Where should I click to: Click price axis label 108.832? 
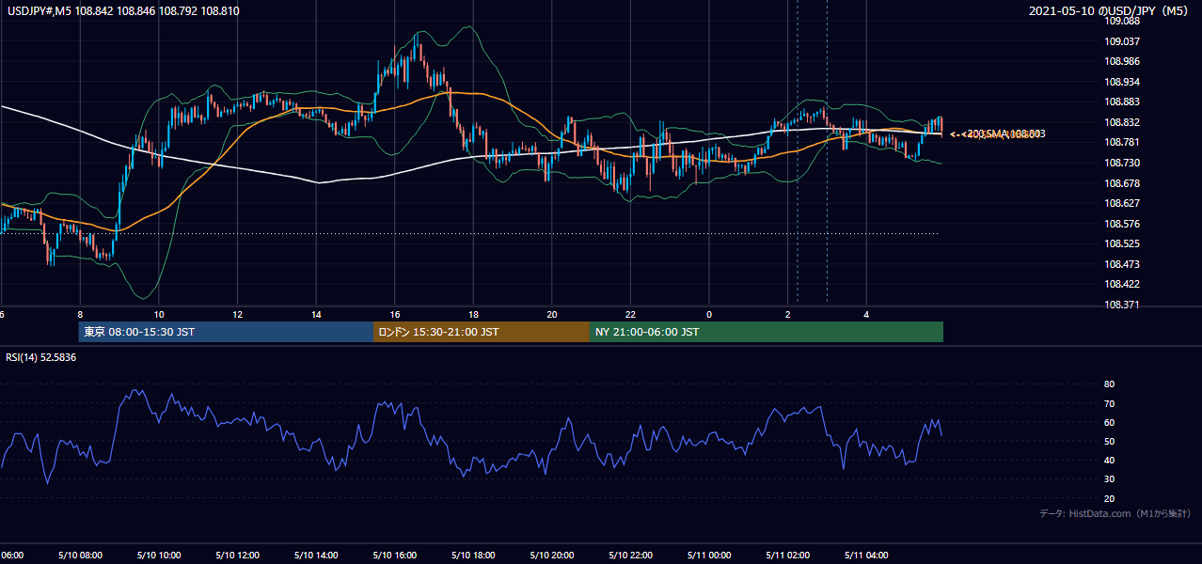(1123, 122)
